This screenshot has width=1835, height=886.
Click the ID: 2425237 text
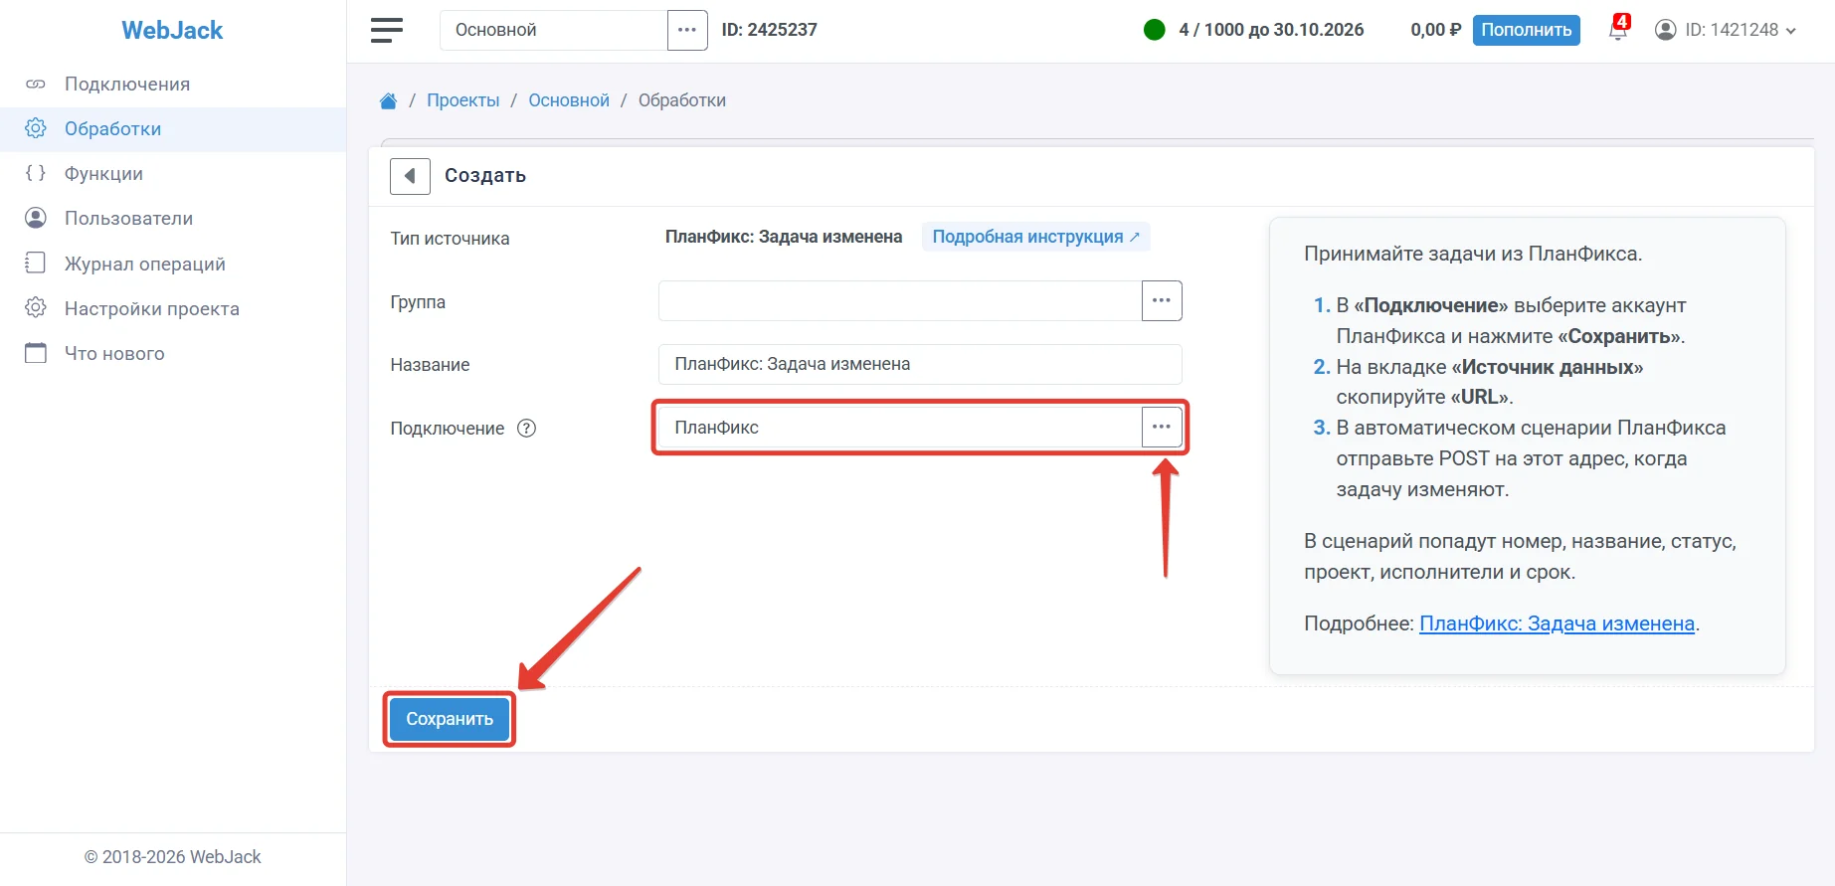coord(770,30)
